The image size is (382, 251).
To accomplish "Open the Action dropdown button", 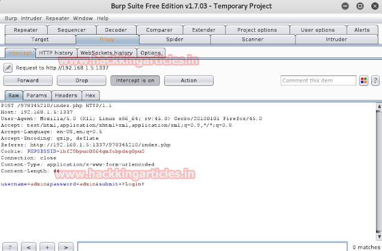I will click(x=189, y=81).
